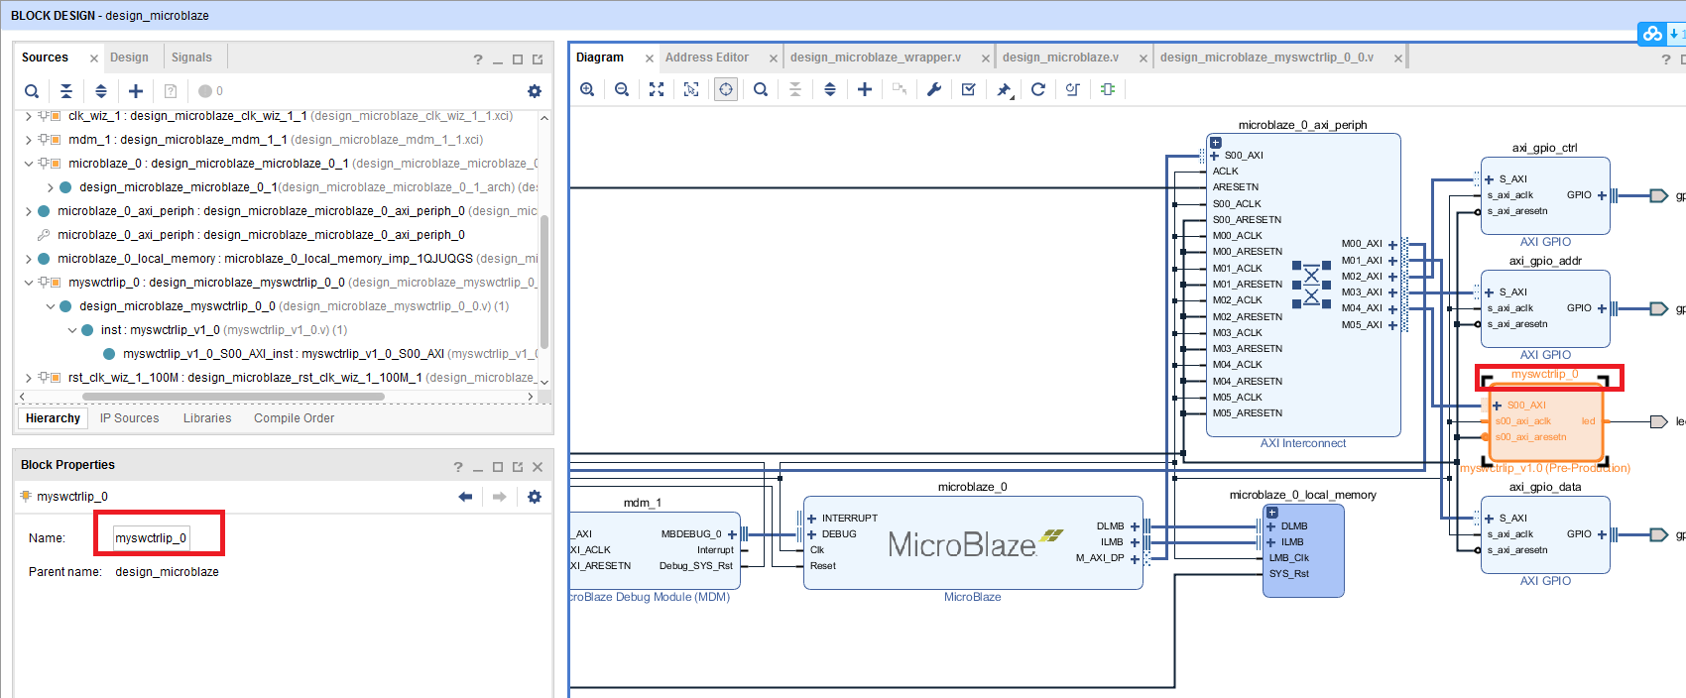Click the Validate Design checkmark icon

pyautogui.click(x=969, y=89)
